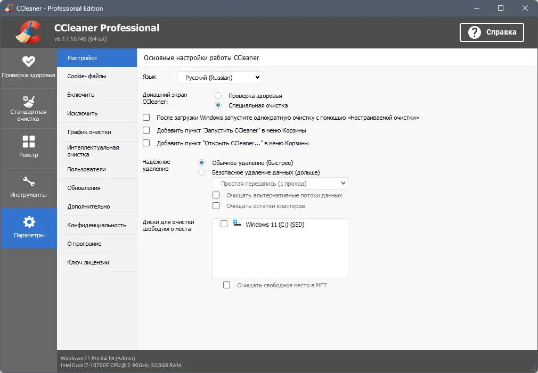Select Проверка здоровья as home screen
Viewport: 538px width, 373px height.
click(217, 96)
